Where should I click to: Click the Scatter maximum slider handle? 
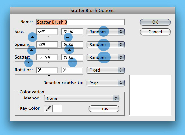[72, 63]
